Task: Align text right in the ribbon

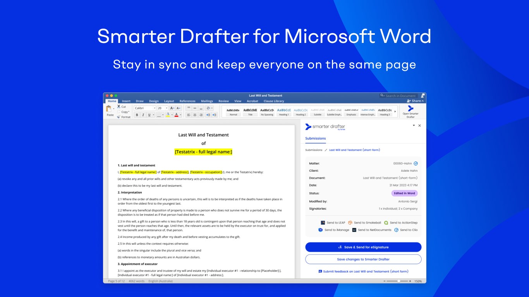Action: tap(201, 115)
